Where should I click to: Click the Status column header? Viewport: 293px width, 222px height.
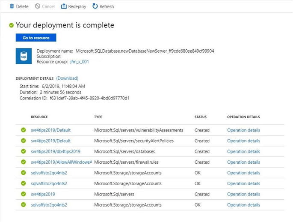[200, 117]
